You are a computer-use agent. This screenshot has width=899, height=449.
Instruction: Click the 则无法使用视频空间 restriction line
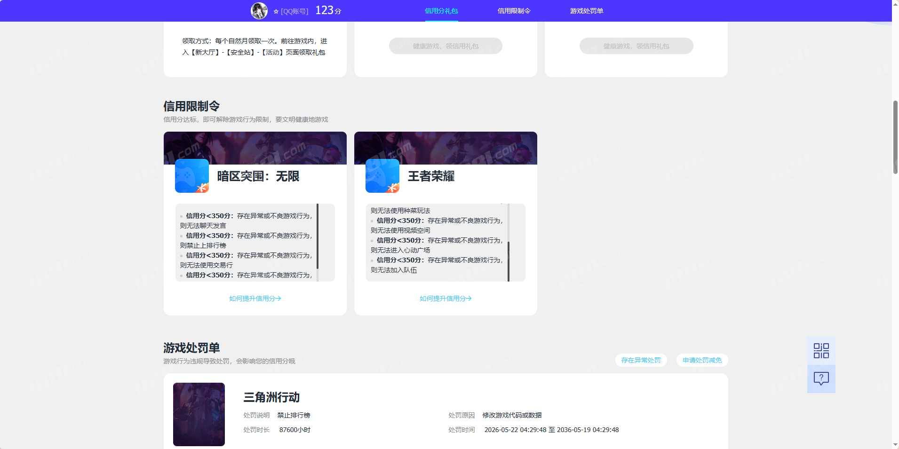tap(400, 230)
